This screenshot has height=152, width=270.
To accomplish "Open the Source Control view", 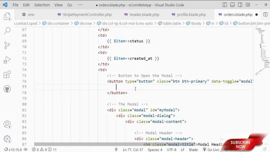I will click(7, 45).
